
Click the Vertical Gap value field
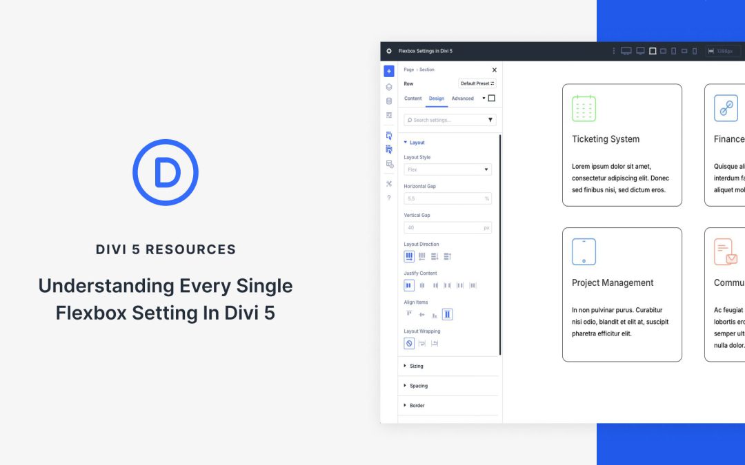click(448, 228)
